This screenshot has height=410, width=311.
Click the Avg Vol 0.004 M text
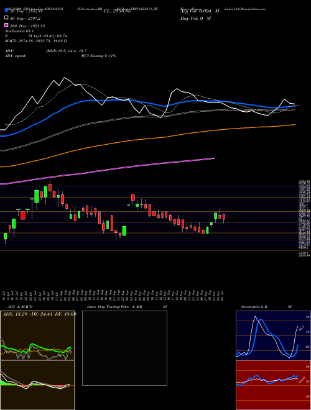200,11
